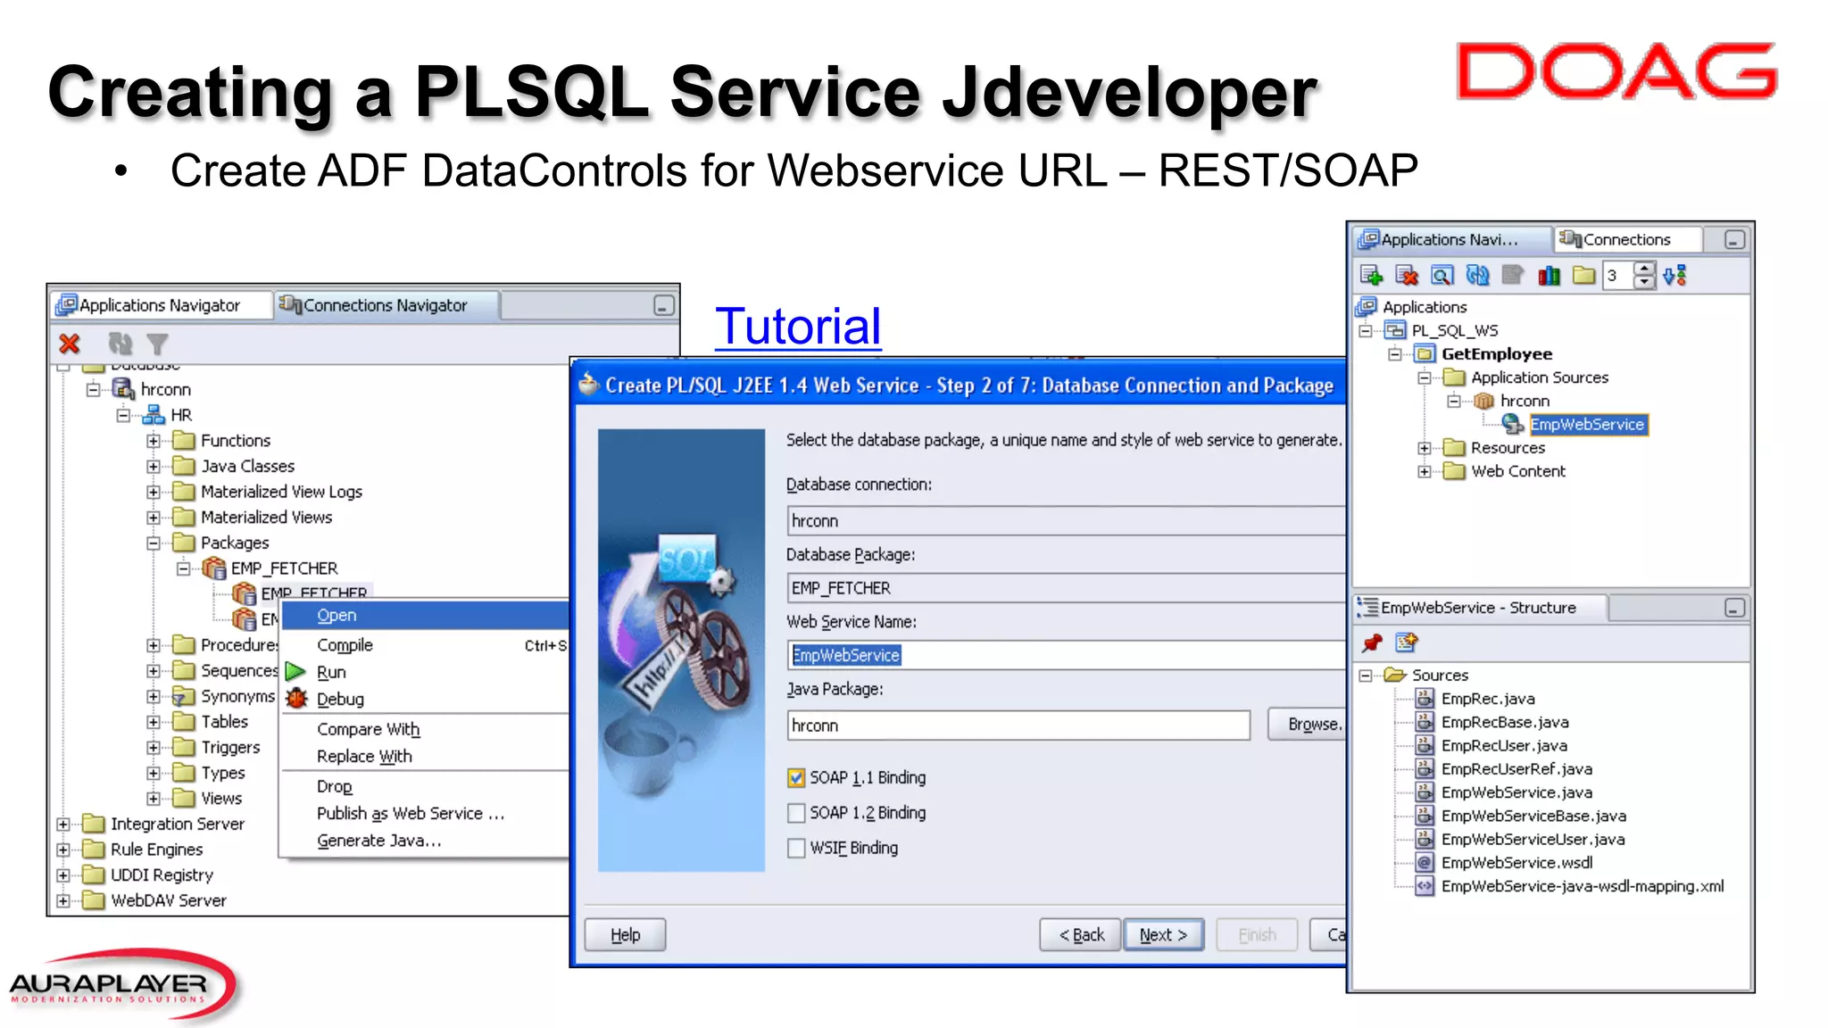Click the grey refresh icon in left navigator toolbar
Image resolution: width=1828 pixels, height=1028 pixels.
120,344
